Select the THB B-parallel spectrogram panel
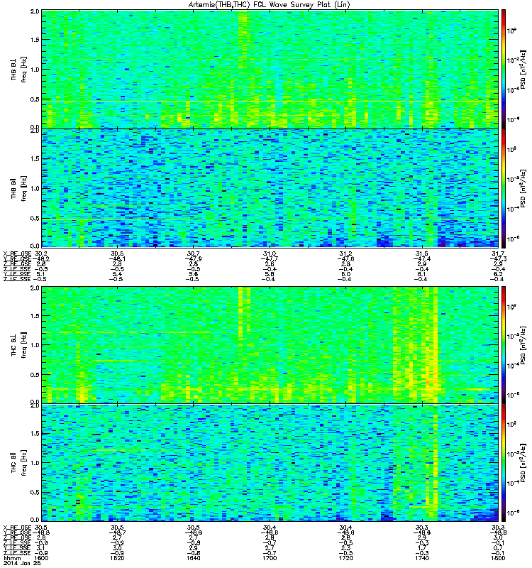 pos(270,188)
